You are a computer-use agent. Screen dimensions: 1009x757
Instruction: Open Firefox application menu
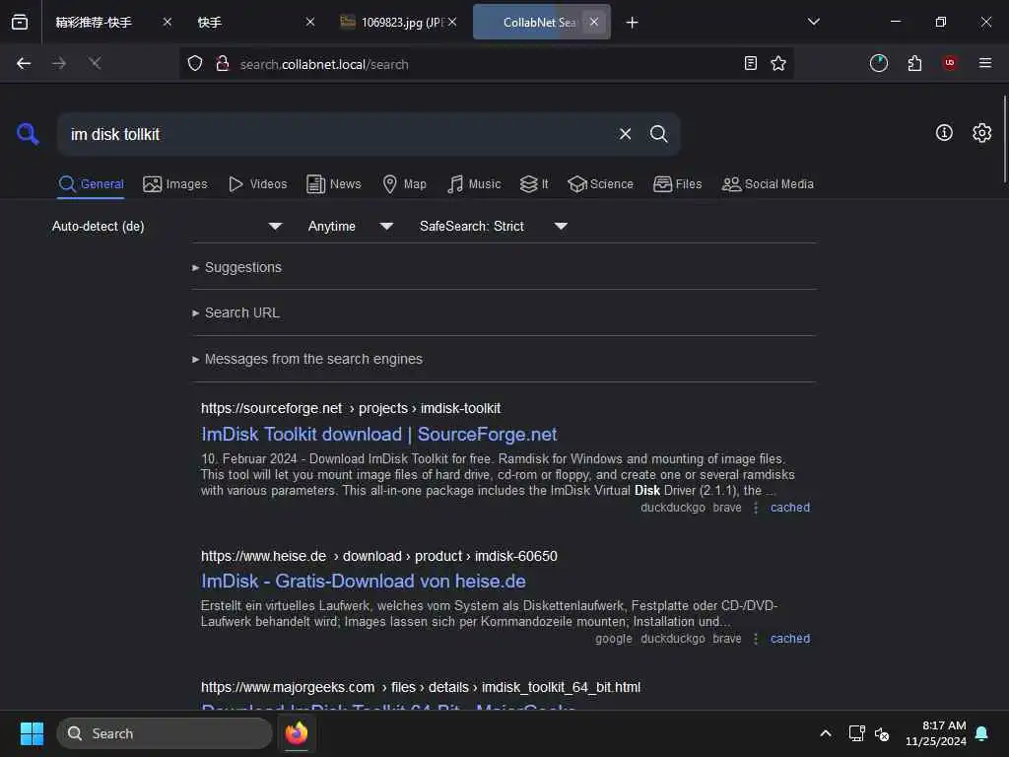click(x=985, y=63)
